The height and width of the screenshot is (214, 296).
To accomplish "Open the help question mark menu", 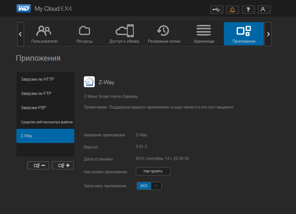I will pyautogui.click(x=248, y=10).
